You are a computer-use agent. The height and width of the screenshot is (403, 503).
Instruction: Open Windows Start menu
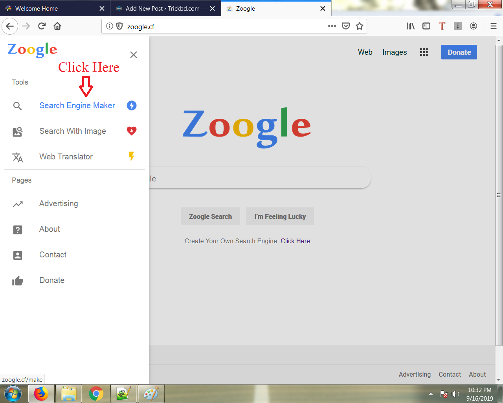[x=13, y=394]
